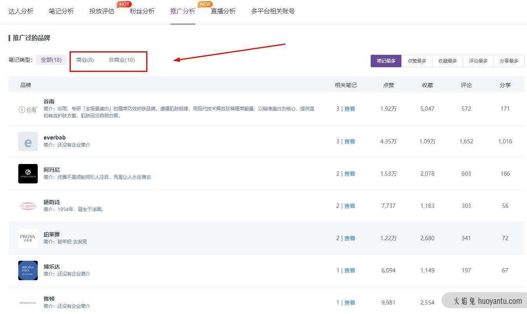View related notes for 珀莱雅
The width and height of the screenshot is (527, 314).
point(350,238)
